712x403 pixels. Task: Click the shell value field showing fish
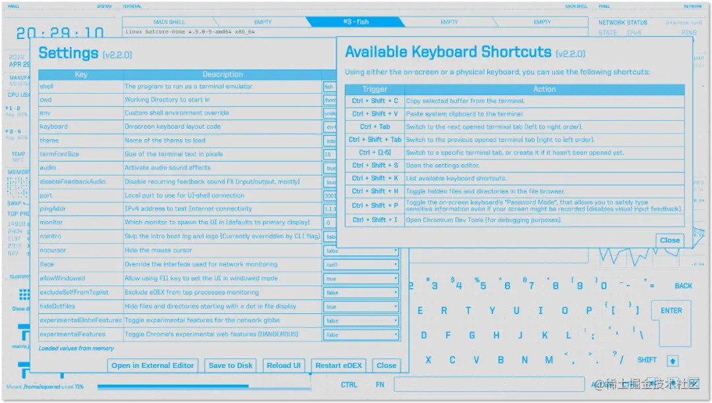point(330,87)
